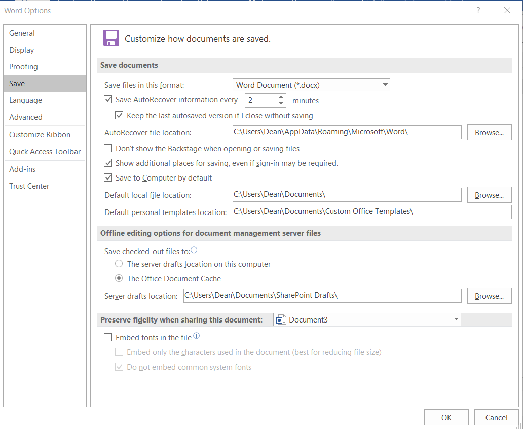523x429 pixels.
Task: Select The server drafts location radio button
Action: [119, 264]
